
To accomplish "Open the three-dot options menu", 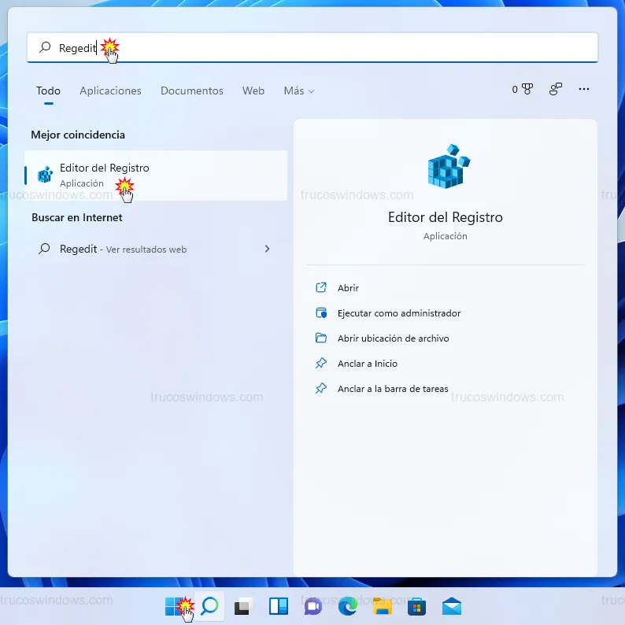I will tap(583, 90).
